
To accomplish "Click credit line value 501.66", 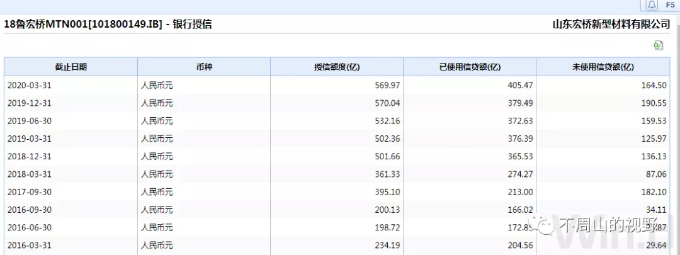I will [x=388, y=157].
